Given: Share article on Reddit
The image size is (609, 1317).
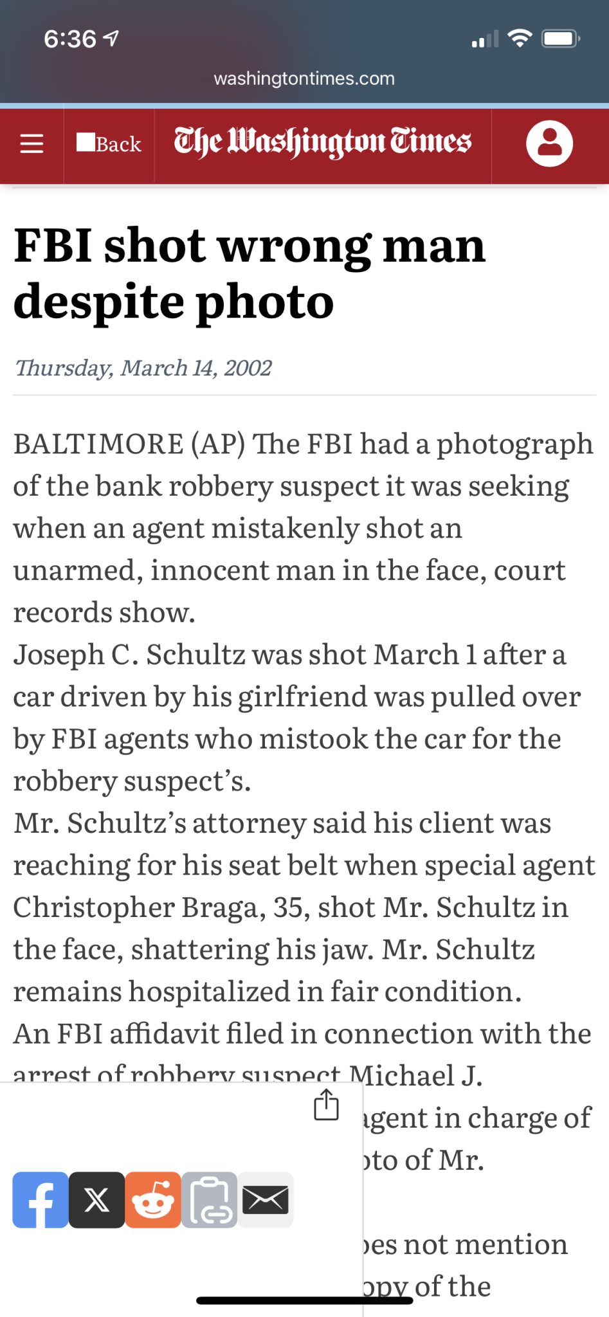Looking at the screenshot, I should [153, 1200].
